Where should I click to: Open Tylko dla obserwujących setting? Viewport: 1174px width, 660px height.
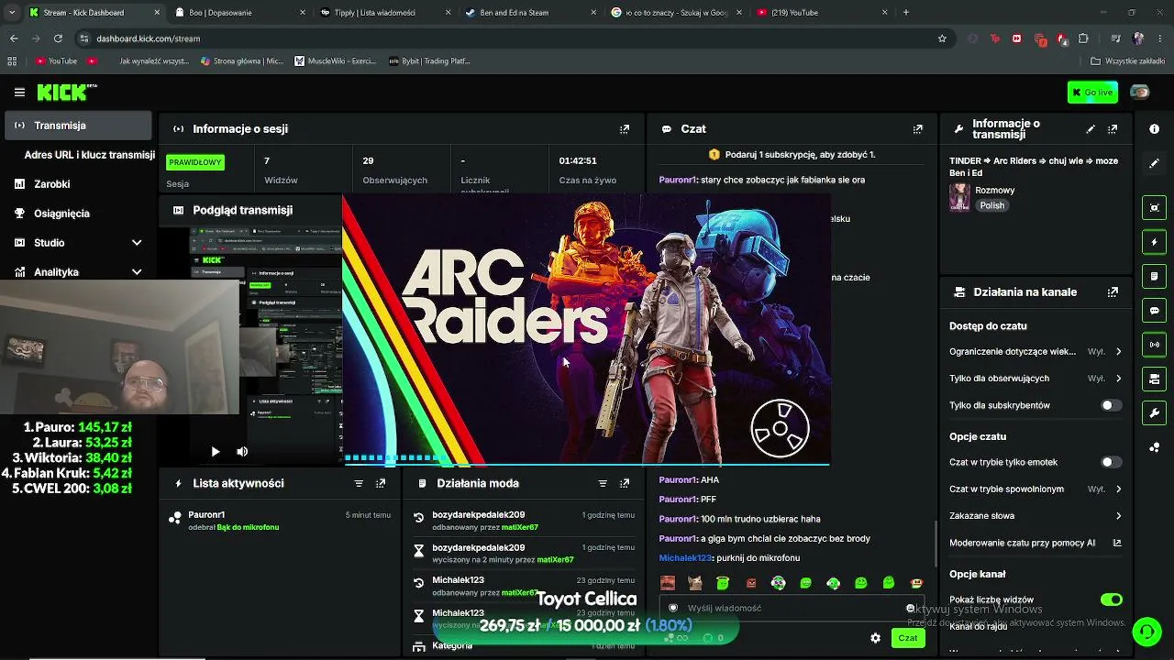[1036, 379]
